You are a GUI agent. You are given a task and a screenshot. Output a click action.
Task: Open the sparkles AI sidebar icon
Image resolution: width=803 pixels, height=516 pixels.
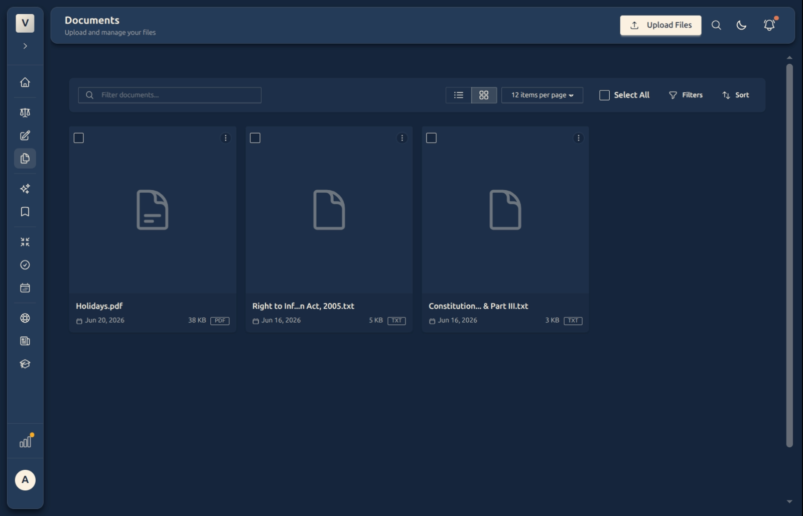[25, 189]
